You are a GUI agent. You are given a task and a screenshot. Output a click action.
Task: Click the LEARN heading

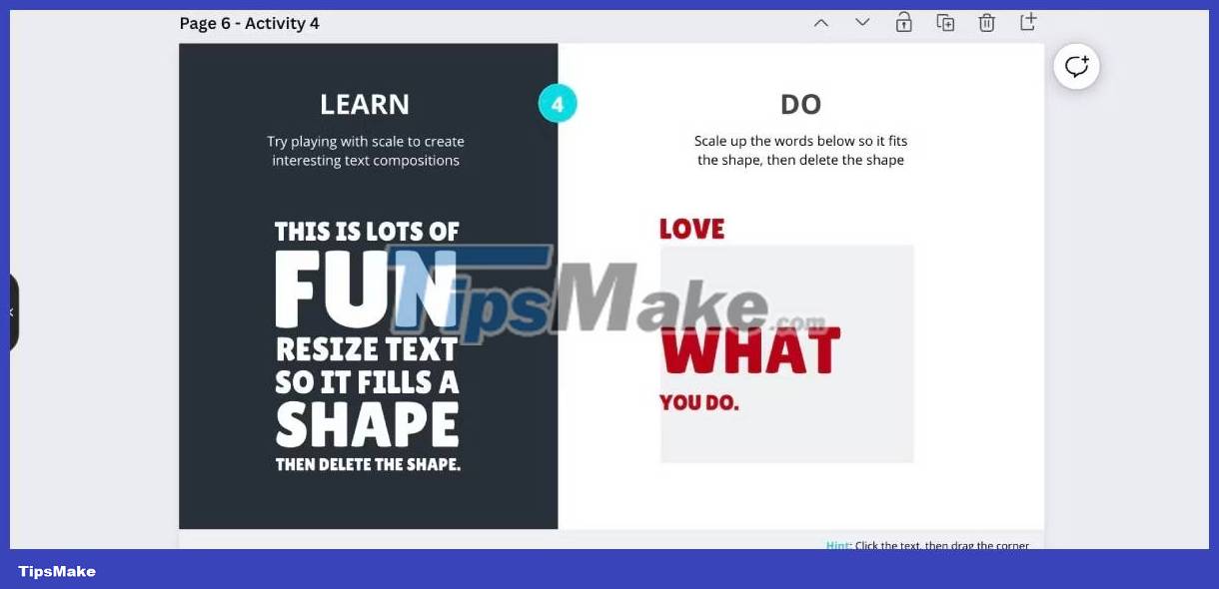pyautogui.click(x=365, y=103)
